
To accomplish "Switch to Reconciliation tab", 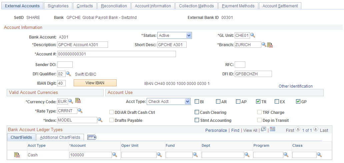I will tap(114, 6).
